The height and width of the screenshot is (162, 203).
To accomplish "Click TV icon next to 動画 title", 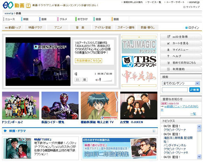I will (28, 5).
